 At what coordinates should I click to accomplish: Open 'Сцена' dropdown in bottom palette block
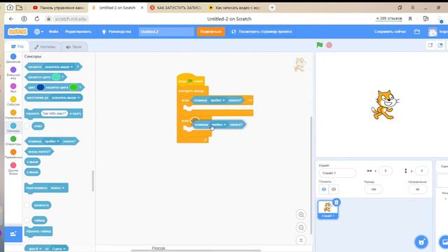coord(59,249)
